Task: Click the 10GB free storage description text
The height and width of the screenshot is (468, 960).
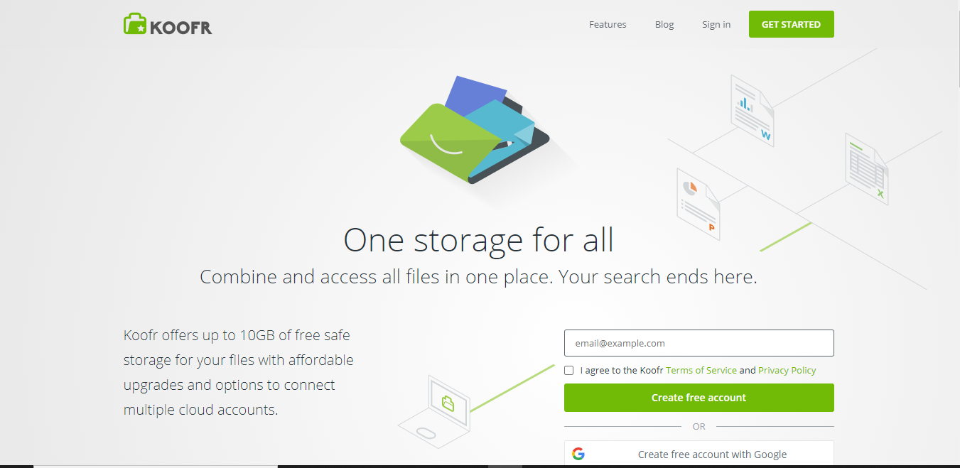Action: (x=239, y=372)
